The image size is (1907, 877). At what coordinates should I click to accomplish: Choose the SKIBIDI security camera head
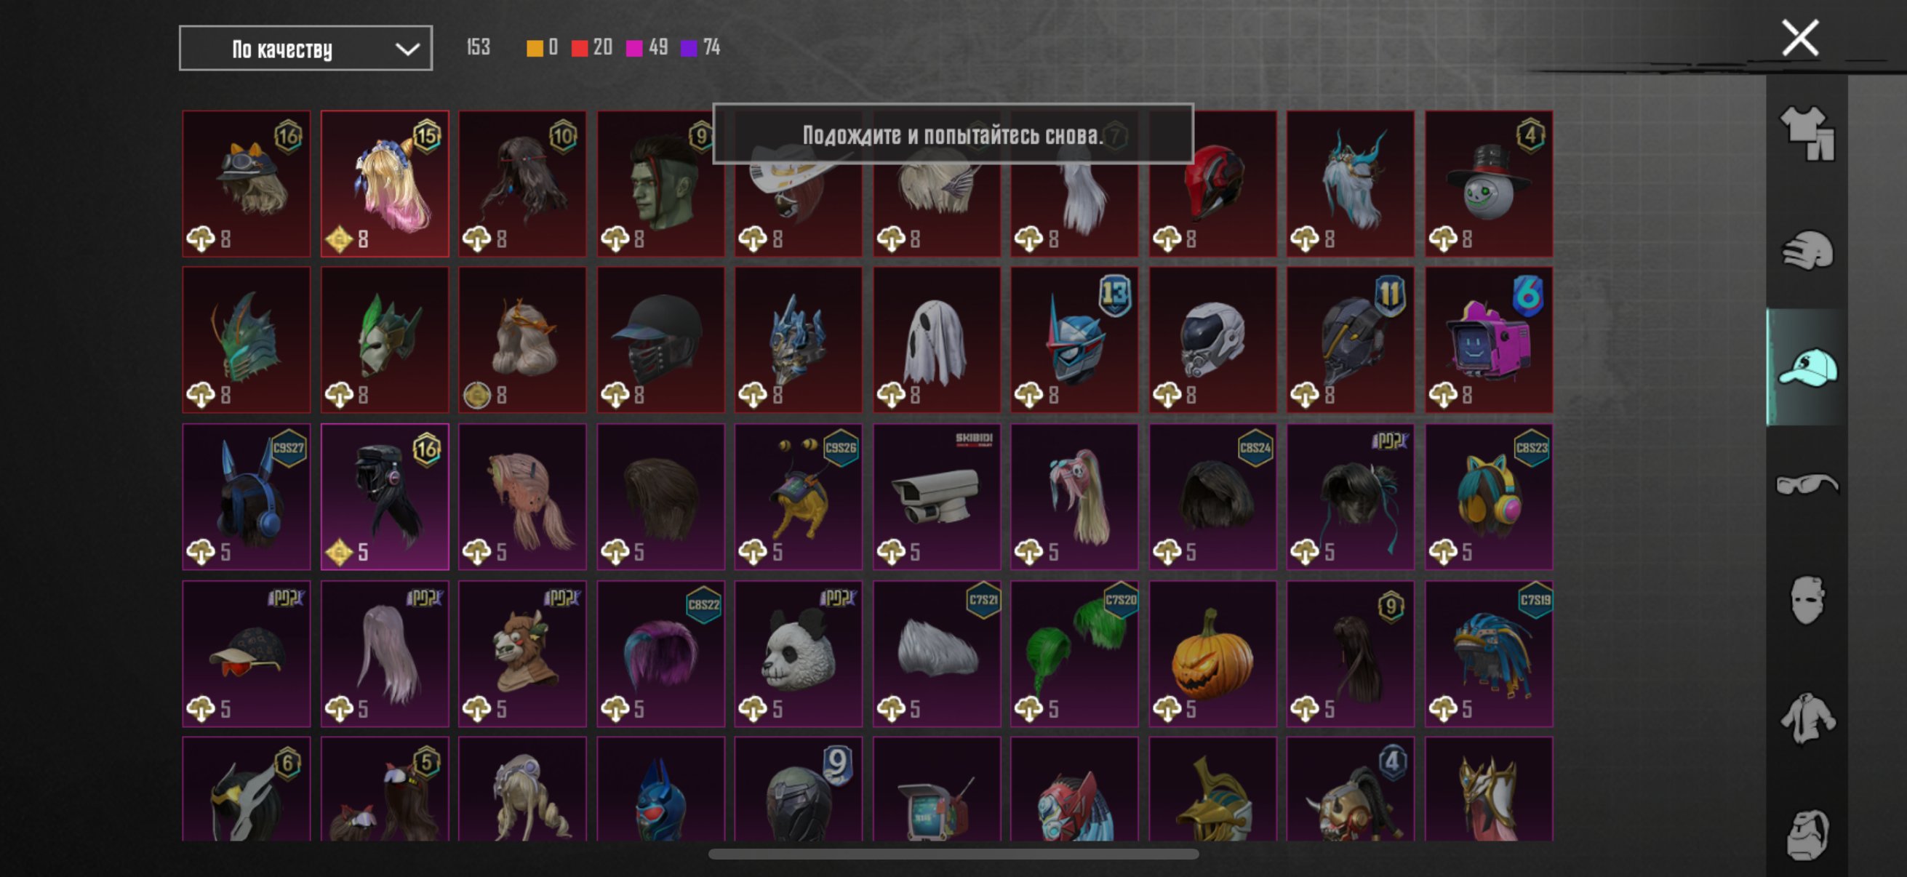(x=936, y=497)
